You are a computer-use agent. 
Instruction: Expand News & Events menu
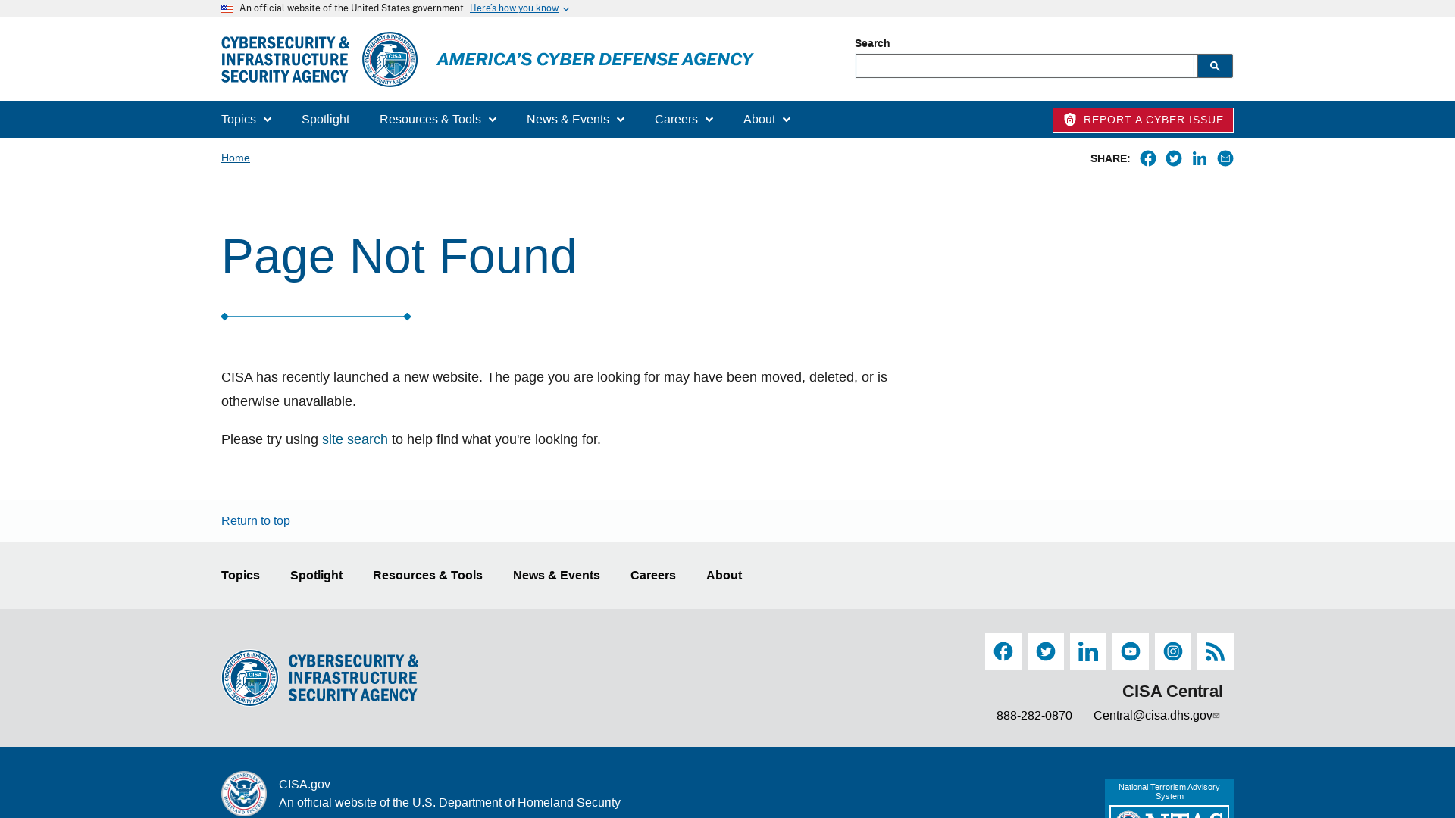point(576,120)
